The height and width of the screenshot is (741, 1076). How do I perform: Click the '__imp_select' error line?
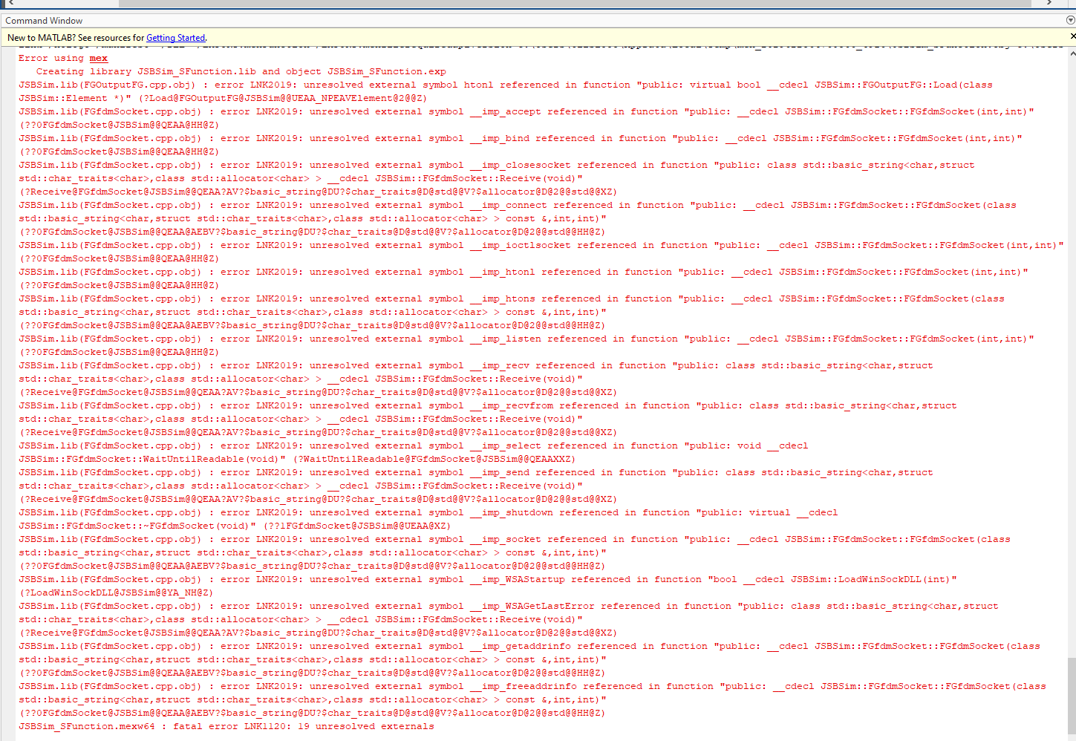pos(414,445)
